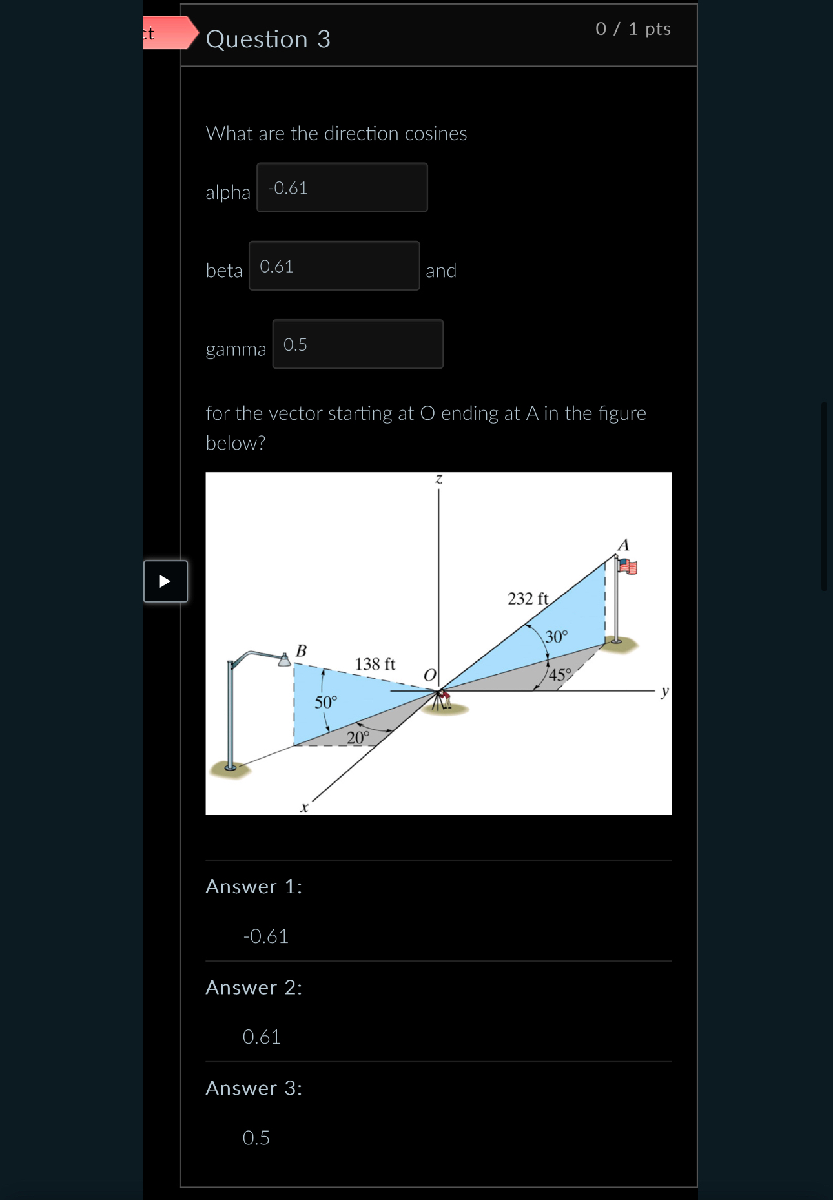Image resolution: width=833 pixels, height=1200 pixels.
Task: Select the beta answer input field
Action: click(333, 267)
